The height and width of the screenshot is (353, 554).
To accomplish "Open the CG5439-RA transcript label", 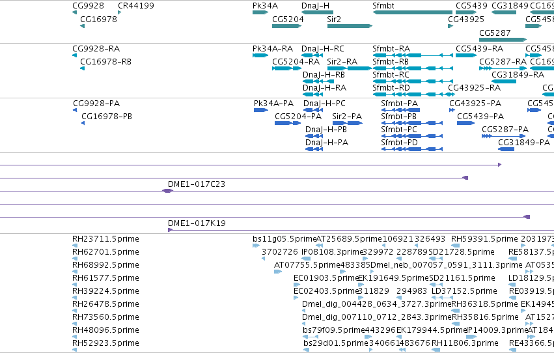I will (x=479, y=49).
